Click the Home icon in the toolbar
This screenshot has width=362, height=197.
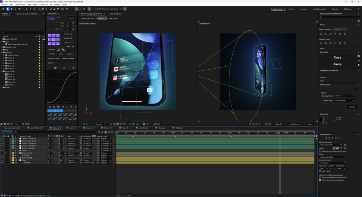[x=3, y=9]
